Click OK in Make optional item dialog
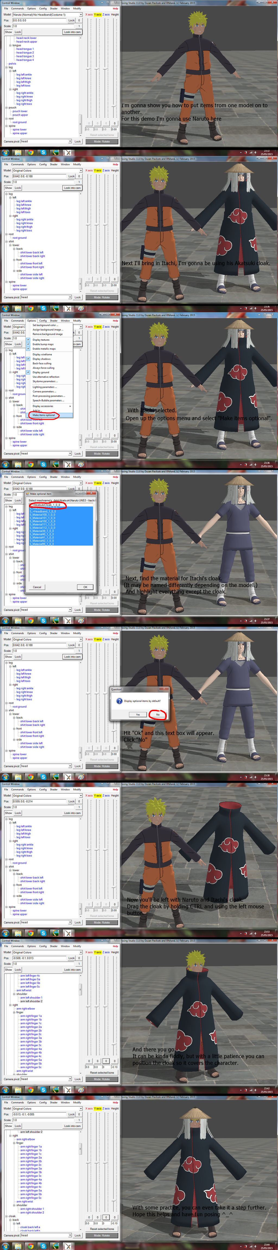 coord(85,587)
